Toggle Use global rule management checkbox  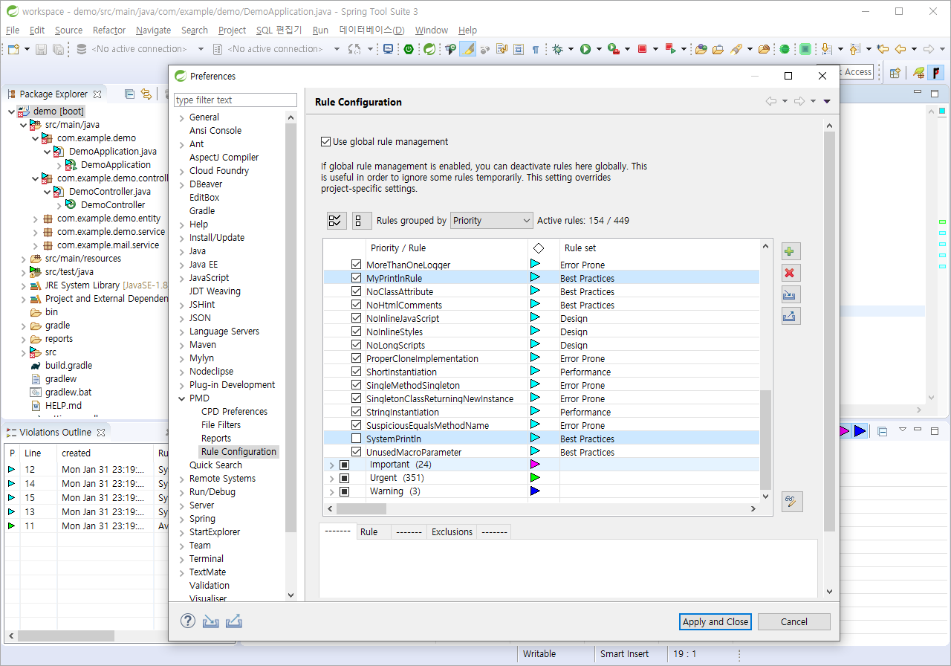coord(325,141)
